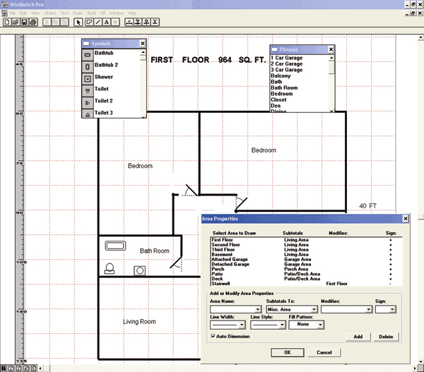Open the Edit menu

click(x=23, y=13)
